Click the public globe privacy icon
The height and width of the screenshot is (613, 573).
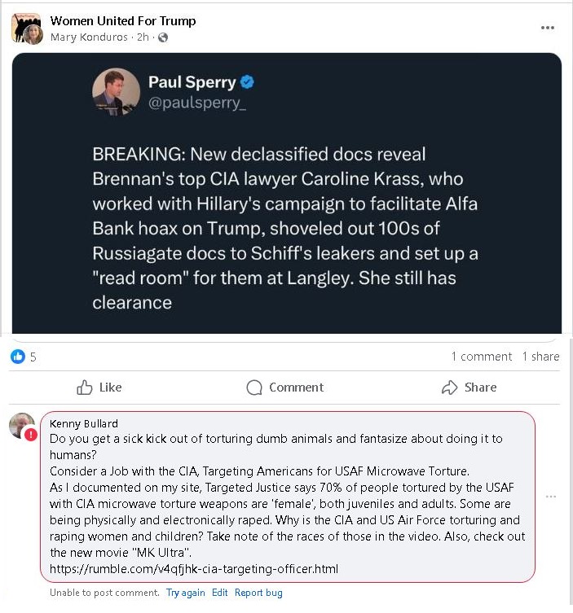[163, 37]
